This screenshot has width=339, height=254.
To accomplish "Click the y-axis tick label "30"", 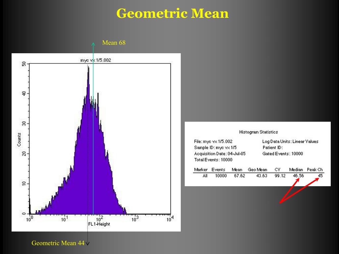I will [x=24, y=124].
